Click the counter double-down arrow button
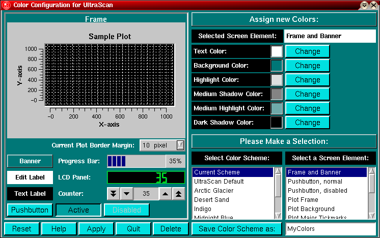 [x=113, y=194]
